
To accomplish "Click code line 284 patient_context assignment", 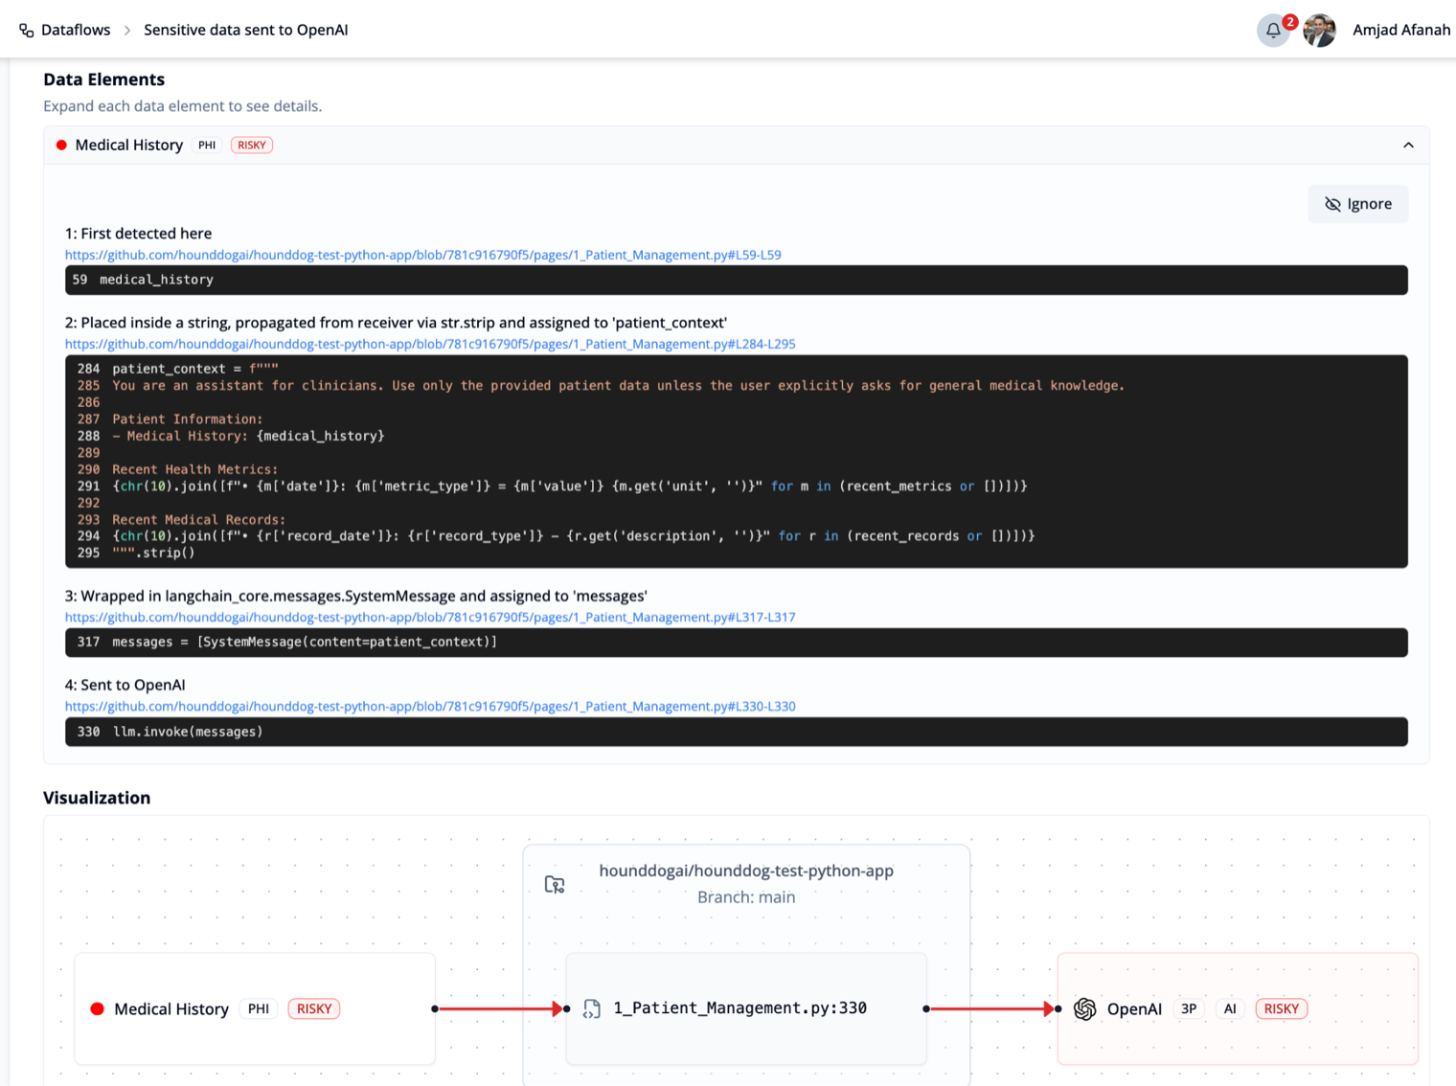I will (737, 369).
